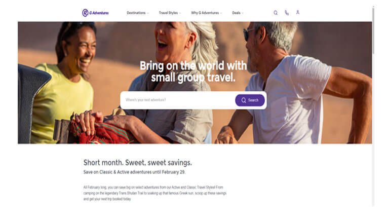Open the user account icon
Viewport: 389px width, 219px height.
tap(298, 12)
